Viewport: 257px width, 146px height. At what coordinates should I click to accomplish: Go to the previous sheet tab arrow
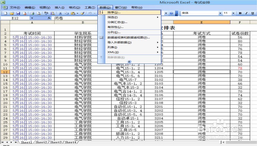7,142
